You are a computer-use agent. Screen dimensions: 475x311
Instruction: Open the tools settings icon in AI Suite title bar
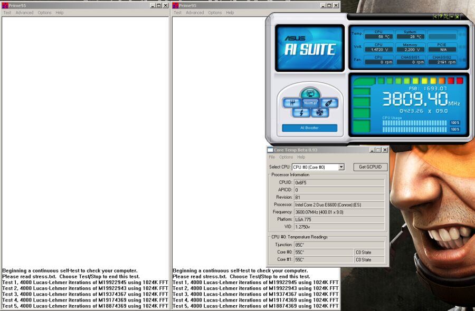[446, 17]
